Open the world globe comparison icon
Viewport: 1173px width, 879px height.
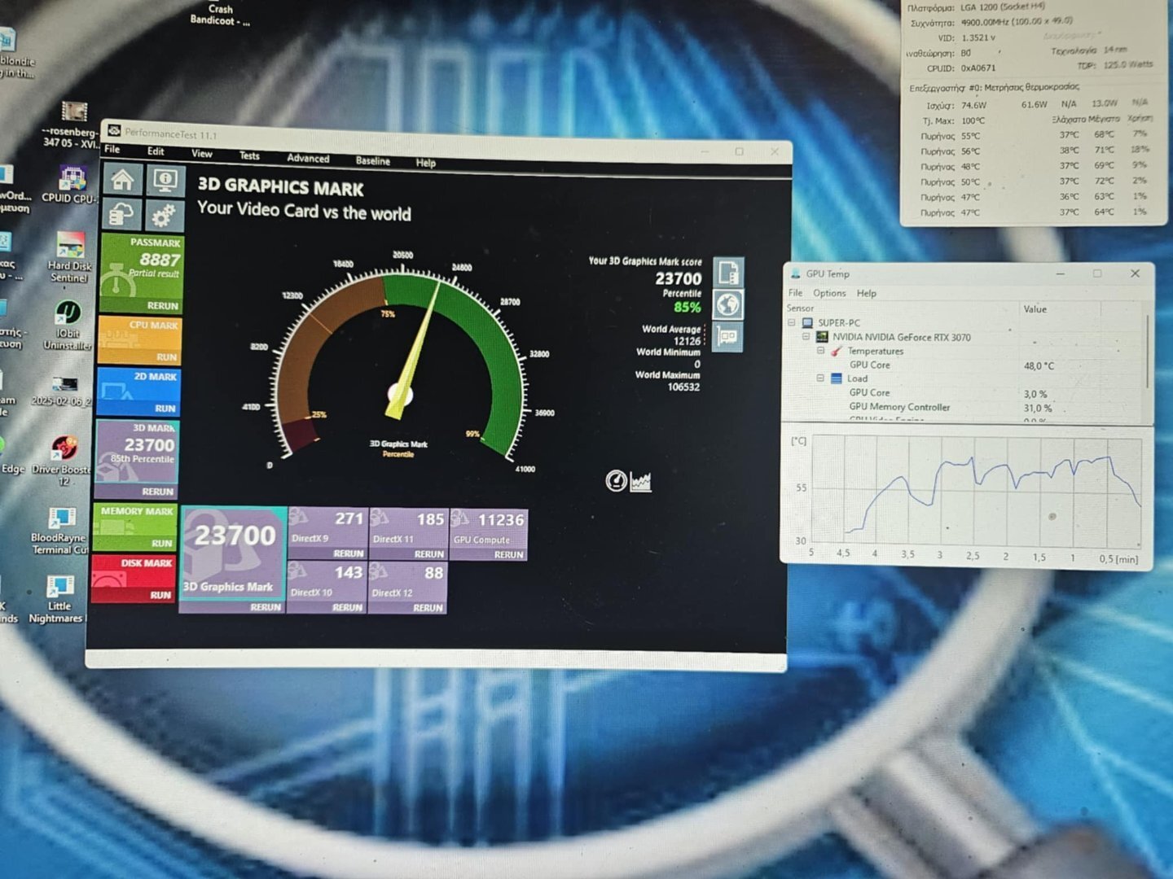(728, 304)
